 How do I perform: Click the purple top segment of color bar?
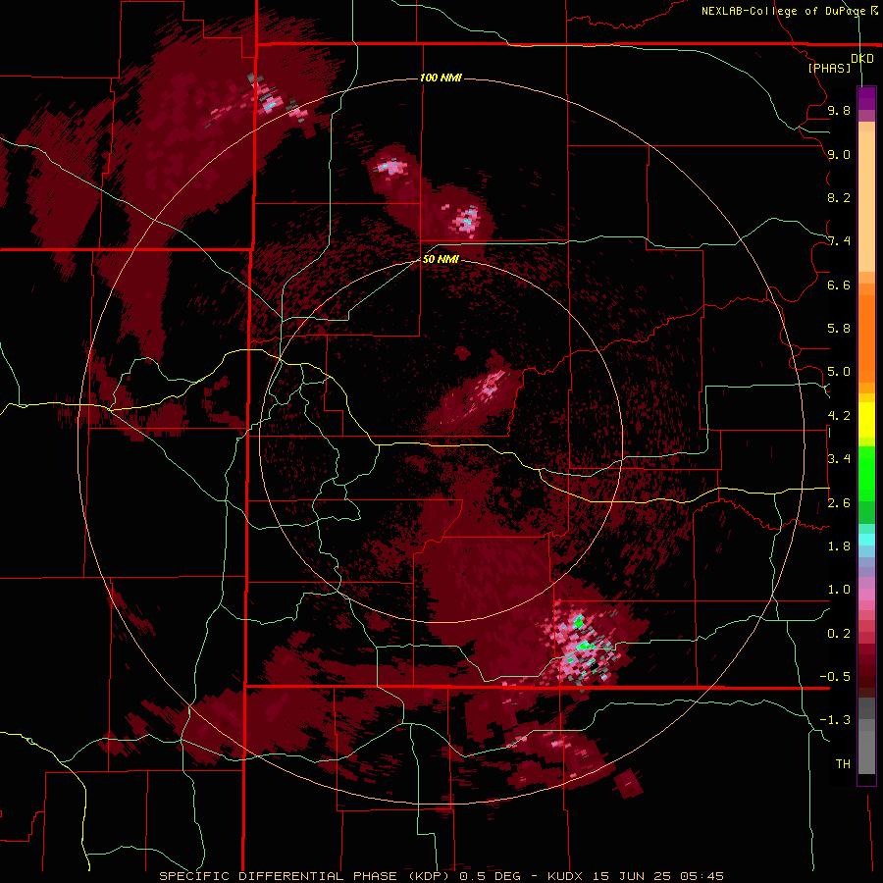(866, 98)
